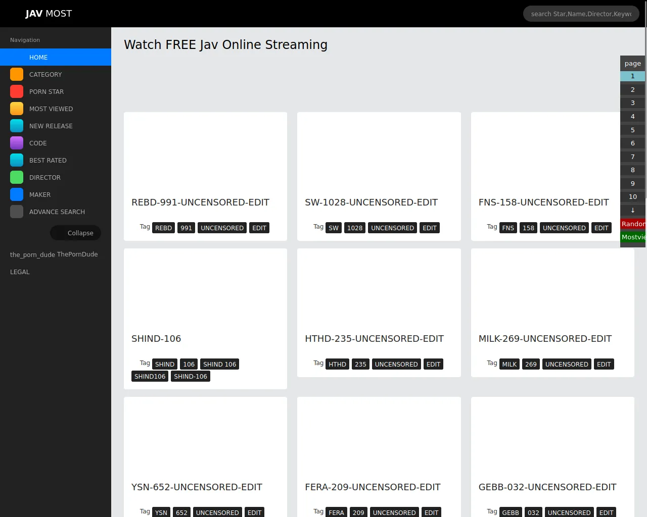Collapse the navigation sidebar
Image resolution: width=647 pixels, height=517 pixels.
pos(76,233)
